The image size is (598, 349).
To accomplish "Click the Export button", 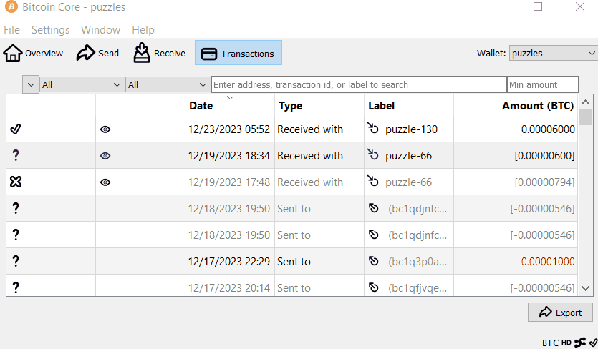I will pyautogui.click(x=560, y=313).
